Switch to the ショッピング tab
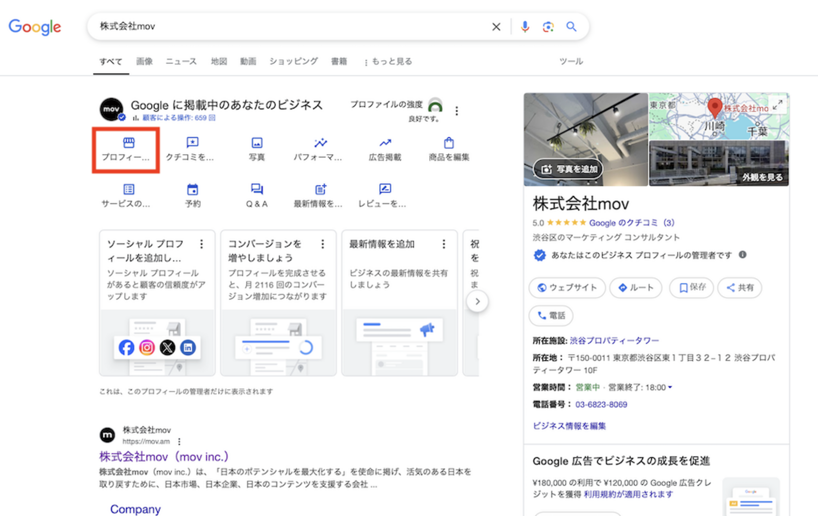Image resolution: width=818 pixels, height=516 pixels. click(x=293, y=61)
